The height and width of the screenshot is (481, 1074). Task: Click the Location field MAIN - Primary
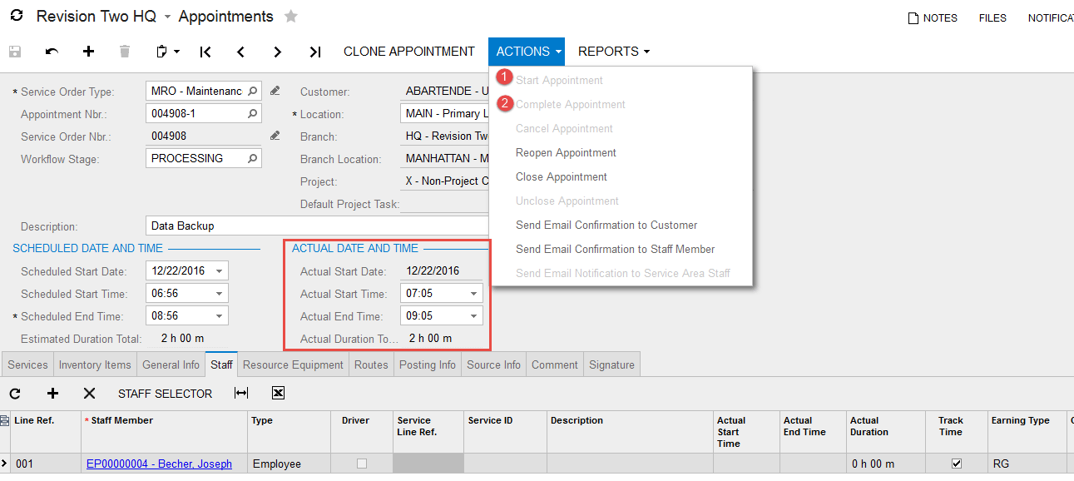point(444,113)
